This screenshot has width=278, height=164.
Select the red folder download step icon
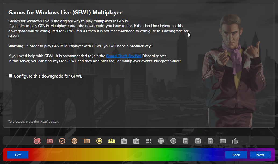point(50,141)
